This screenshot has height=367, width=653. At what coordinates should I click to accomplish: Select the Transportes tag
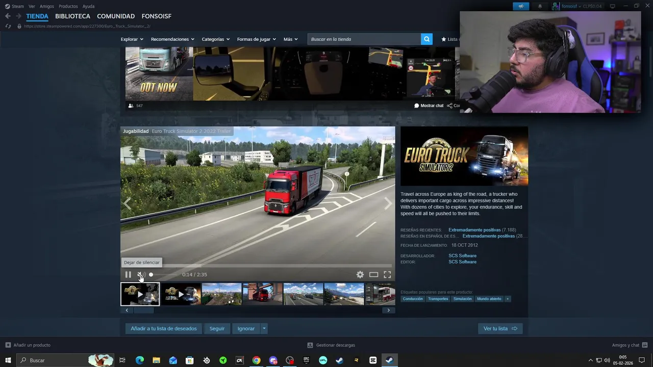[x=438, y=299]
